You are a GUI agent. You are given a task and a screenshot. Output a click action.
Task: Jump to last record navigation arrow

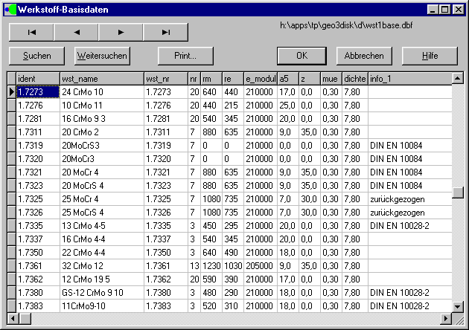(165, 32)
